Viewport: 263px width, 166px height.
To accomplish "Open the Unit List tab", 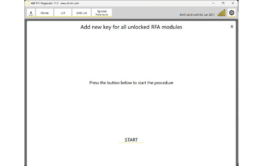I will pyautogui.click(x=82, y=13).
